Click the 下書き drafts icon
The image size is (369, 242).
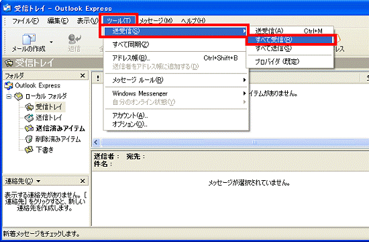point(29,150)
